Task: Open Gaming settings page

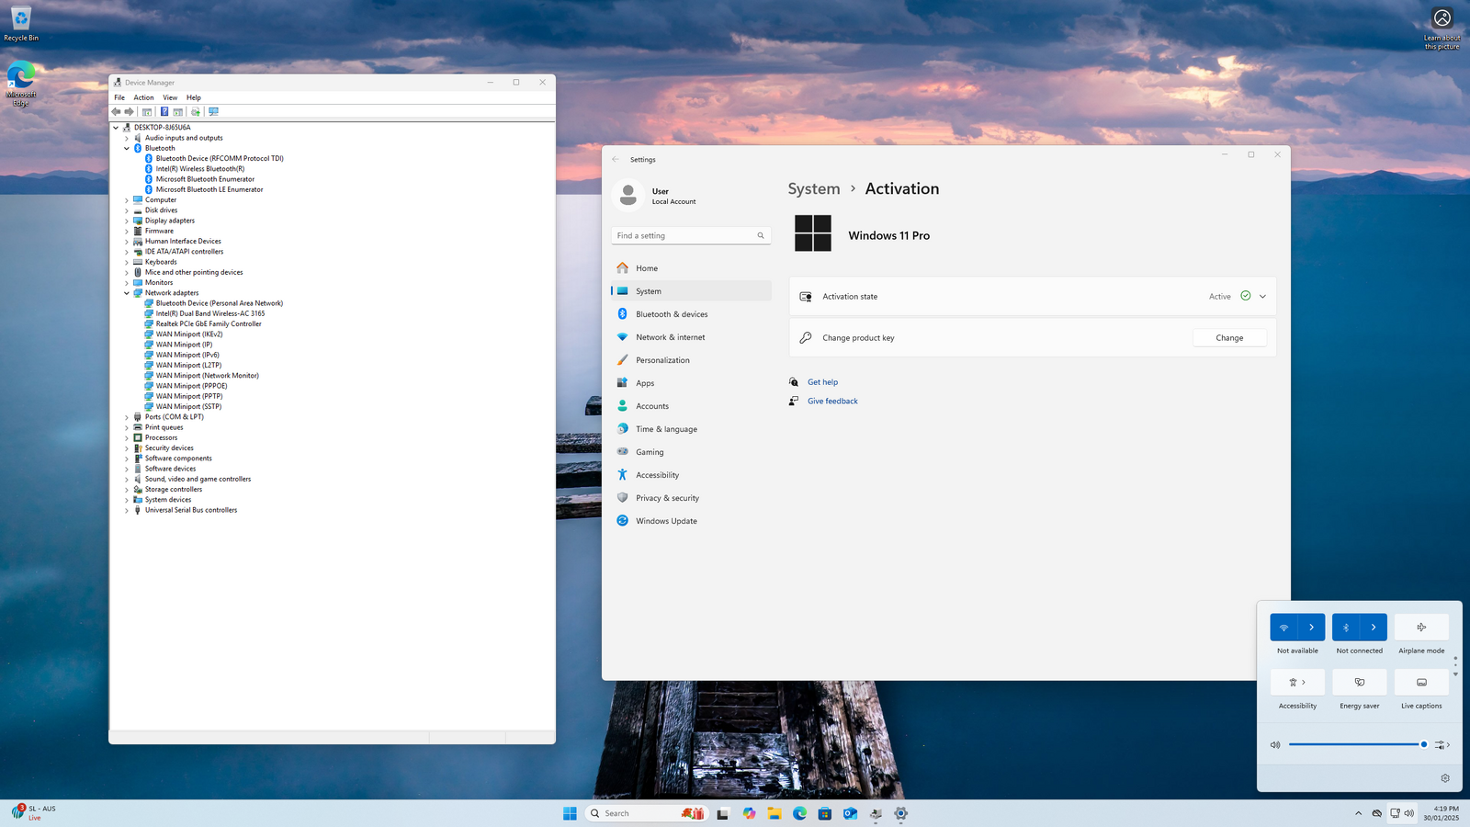Action: (x=691, y=452)
